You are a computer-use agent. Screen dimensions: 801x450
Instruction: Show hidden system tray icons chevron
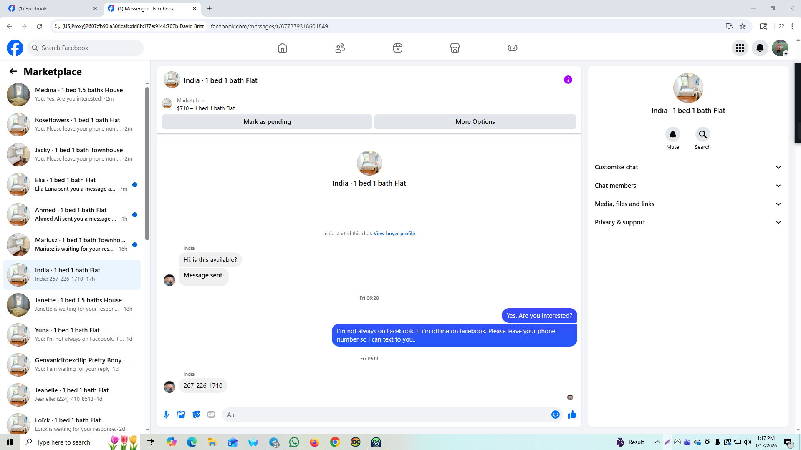click(x=657, y=442)
